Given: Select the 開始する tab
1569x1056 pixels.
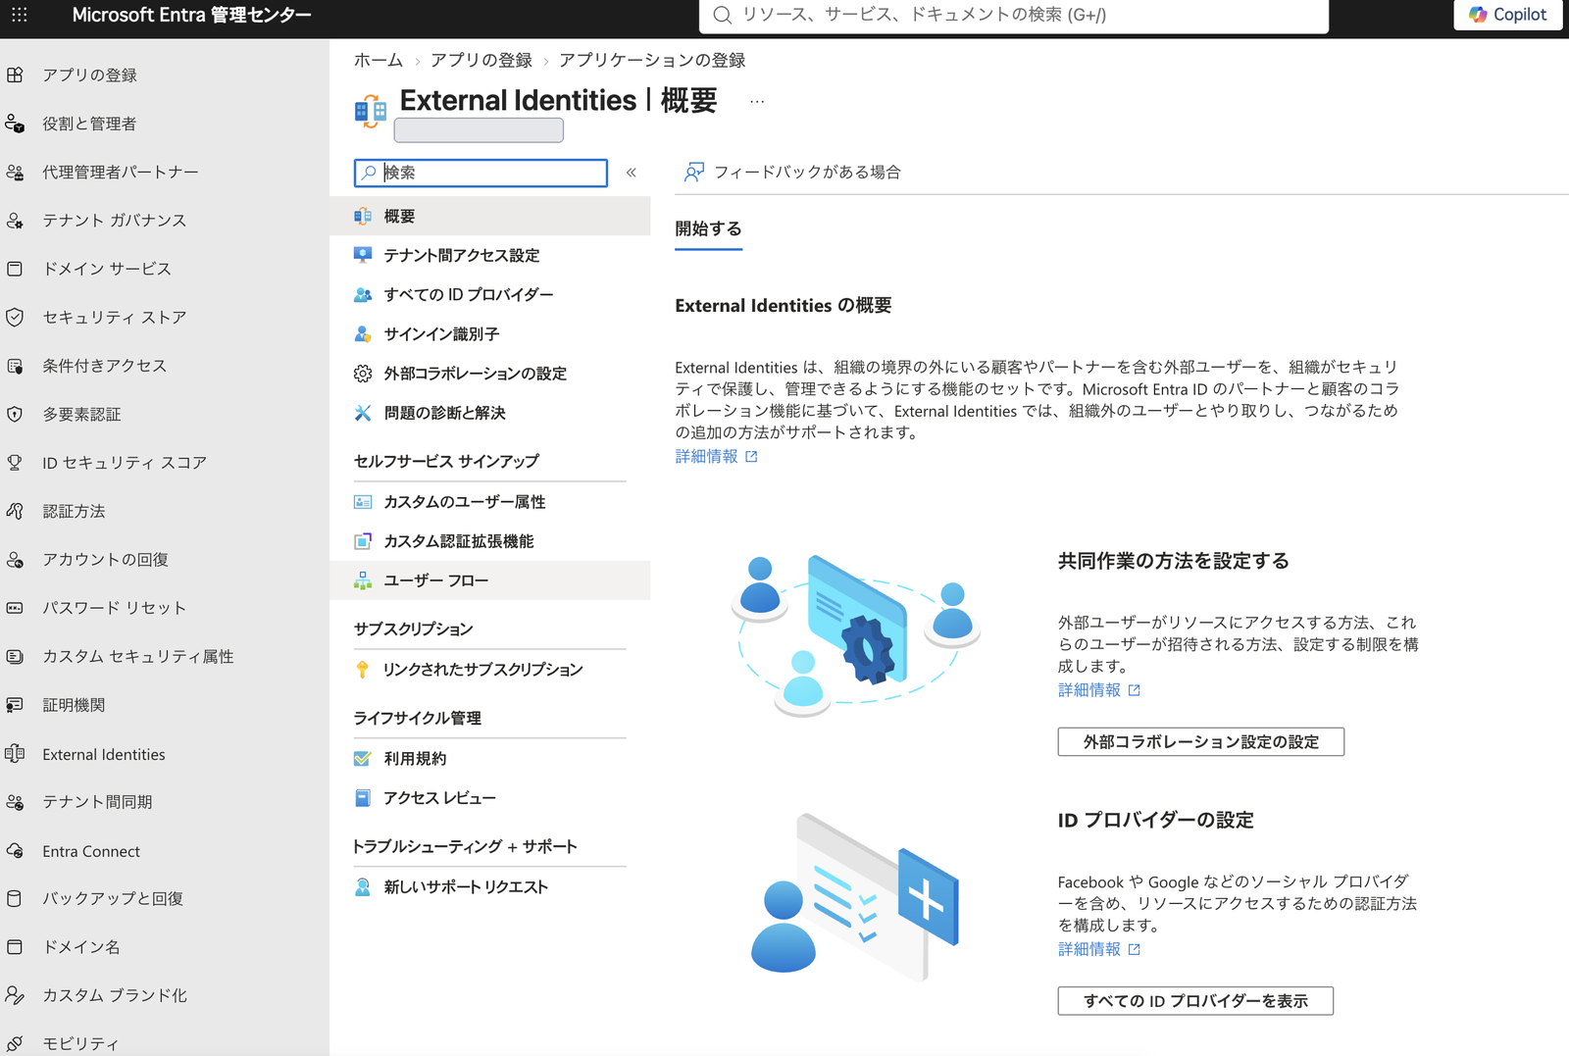Looking at the screenshot, I should 708,229.
